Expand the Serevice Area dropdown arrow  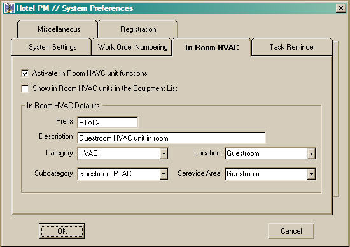311,174
